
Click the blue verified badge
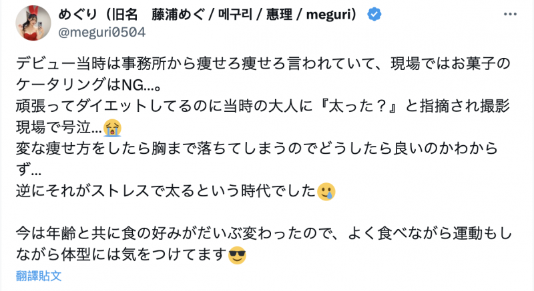click(x=378, y=15)
